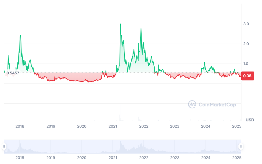Click the 1.0 price axis label
This screenshot has height=164, width=262.
[246, 64]
